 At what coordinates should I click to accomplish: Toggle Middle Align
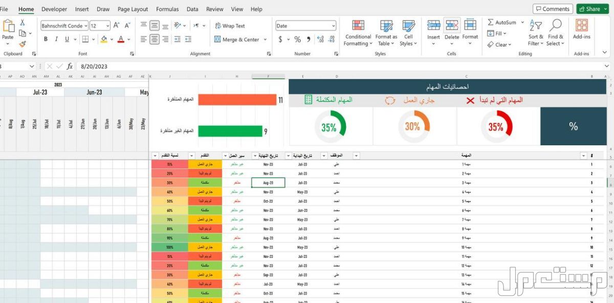coord(155,26)
